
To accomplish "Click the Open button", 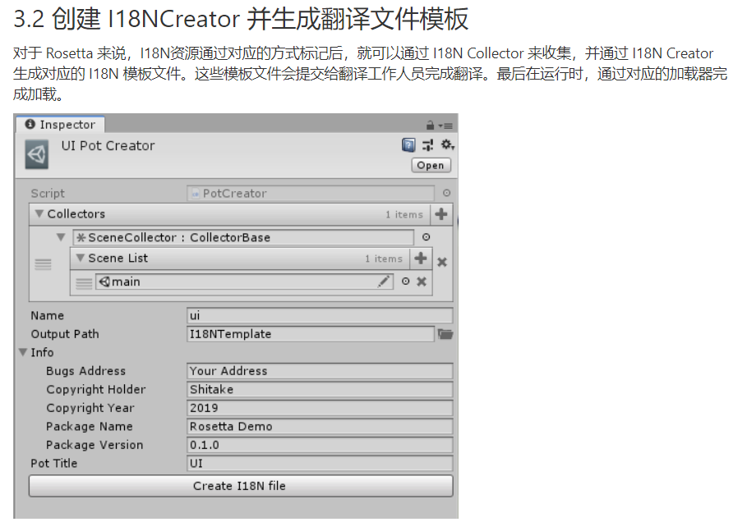I will tap(431, 165).
